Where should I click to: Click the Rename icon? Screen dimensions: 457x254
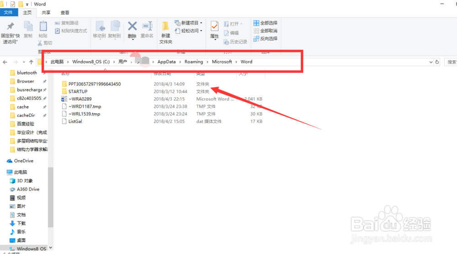[x=147, y=26]
